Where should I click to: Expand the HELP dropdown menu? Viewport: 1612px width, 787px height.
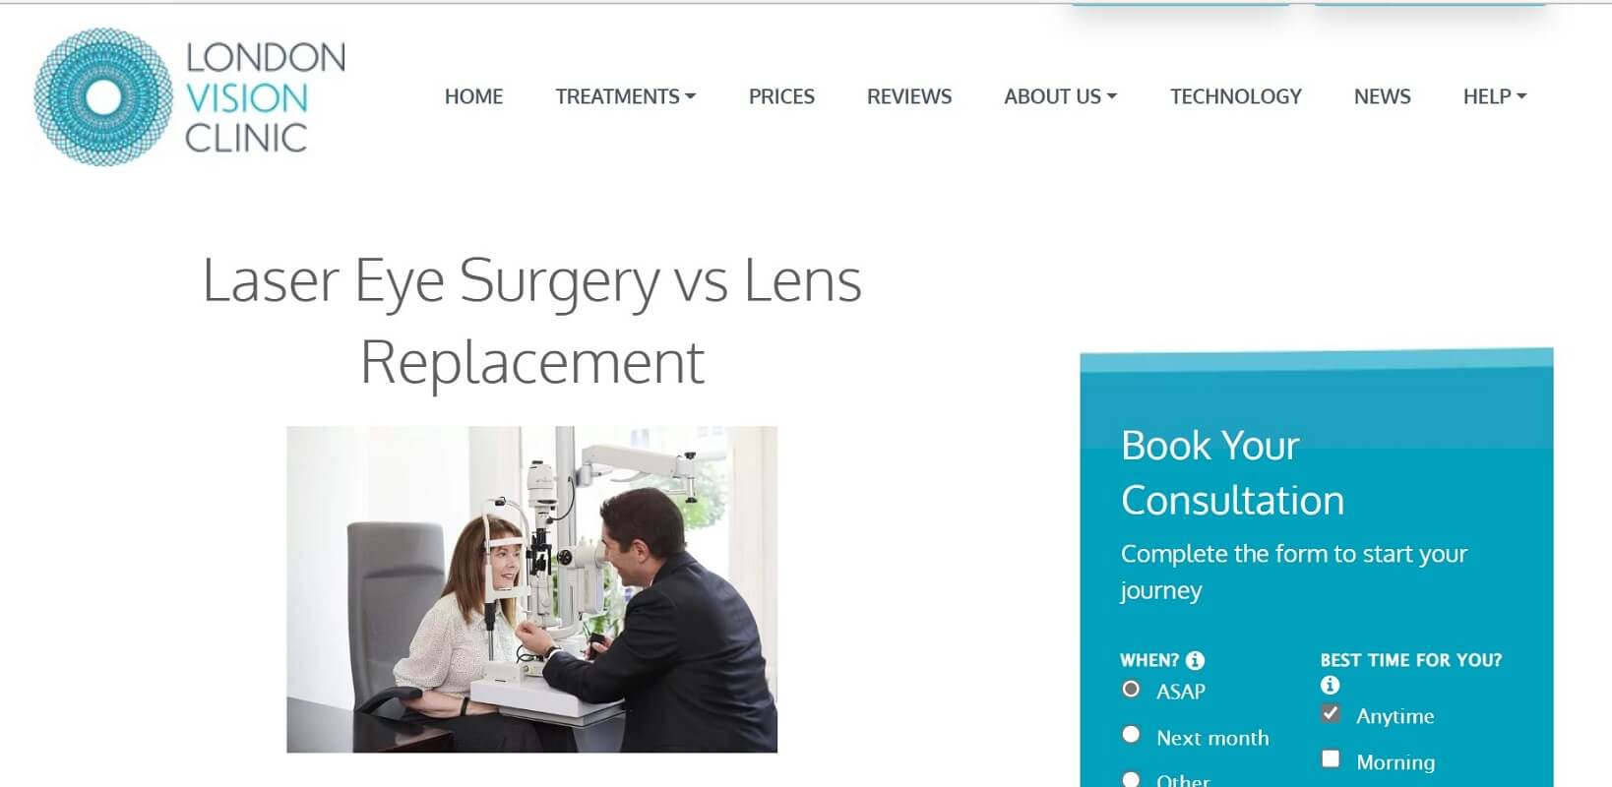click(1495, 96)
